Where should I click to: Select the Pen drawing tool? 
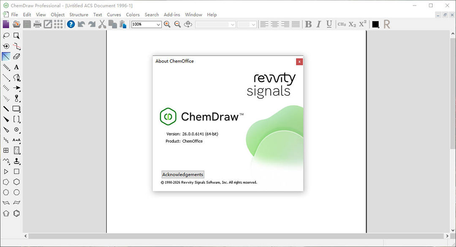tap(16, 78)
